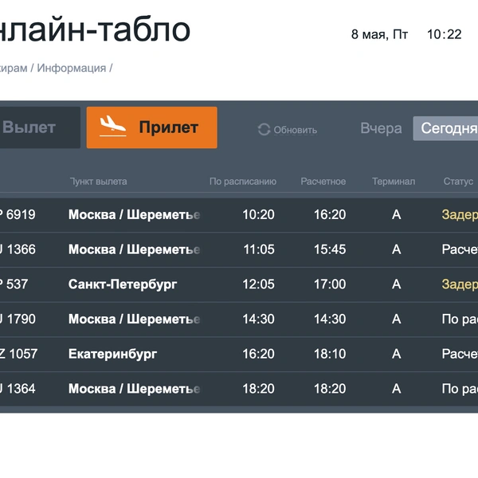Click estimated time 15:45
The width and height of the screenshot is (478, 478).
coord(330,249)
